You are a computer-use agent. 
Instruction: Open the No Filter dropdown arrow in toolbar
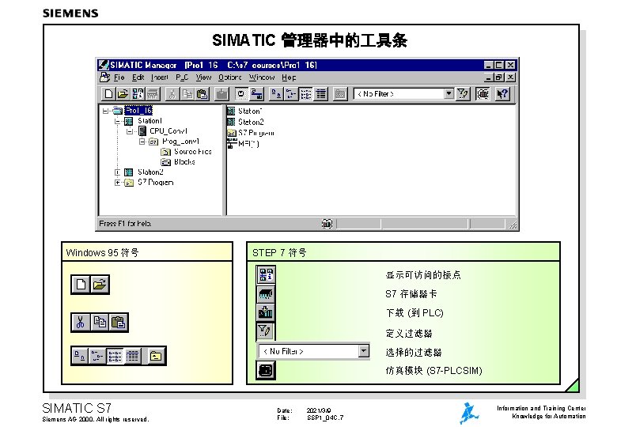(x=449, y=93)
